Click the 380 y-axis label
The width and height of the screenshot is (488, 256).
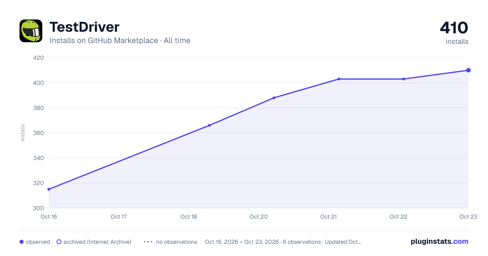pyautogui.click(x=38, y=108)
